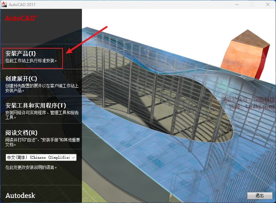Choose the 创建展开(C) option
This screenshot has width=276, height=203.
21,79
